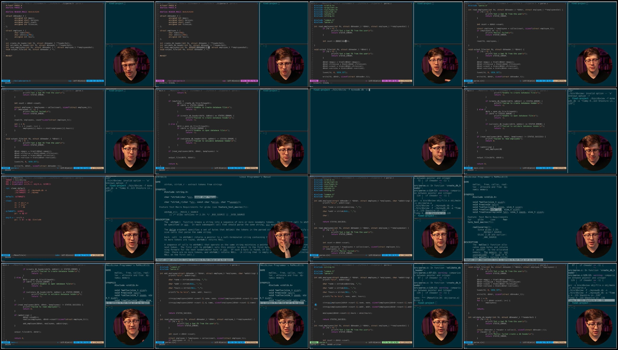Open the STRTOK(3) manual page frame

[x=232, y=218]
